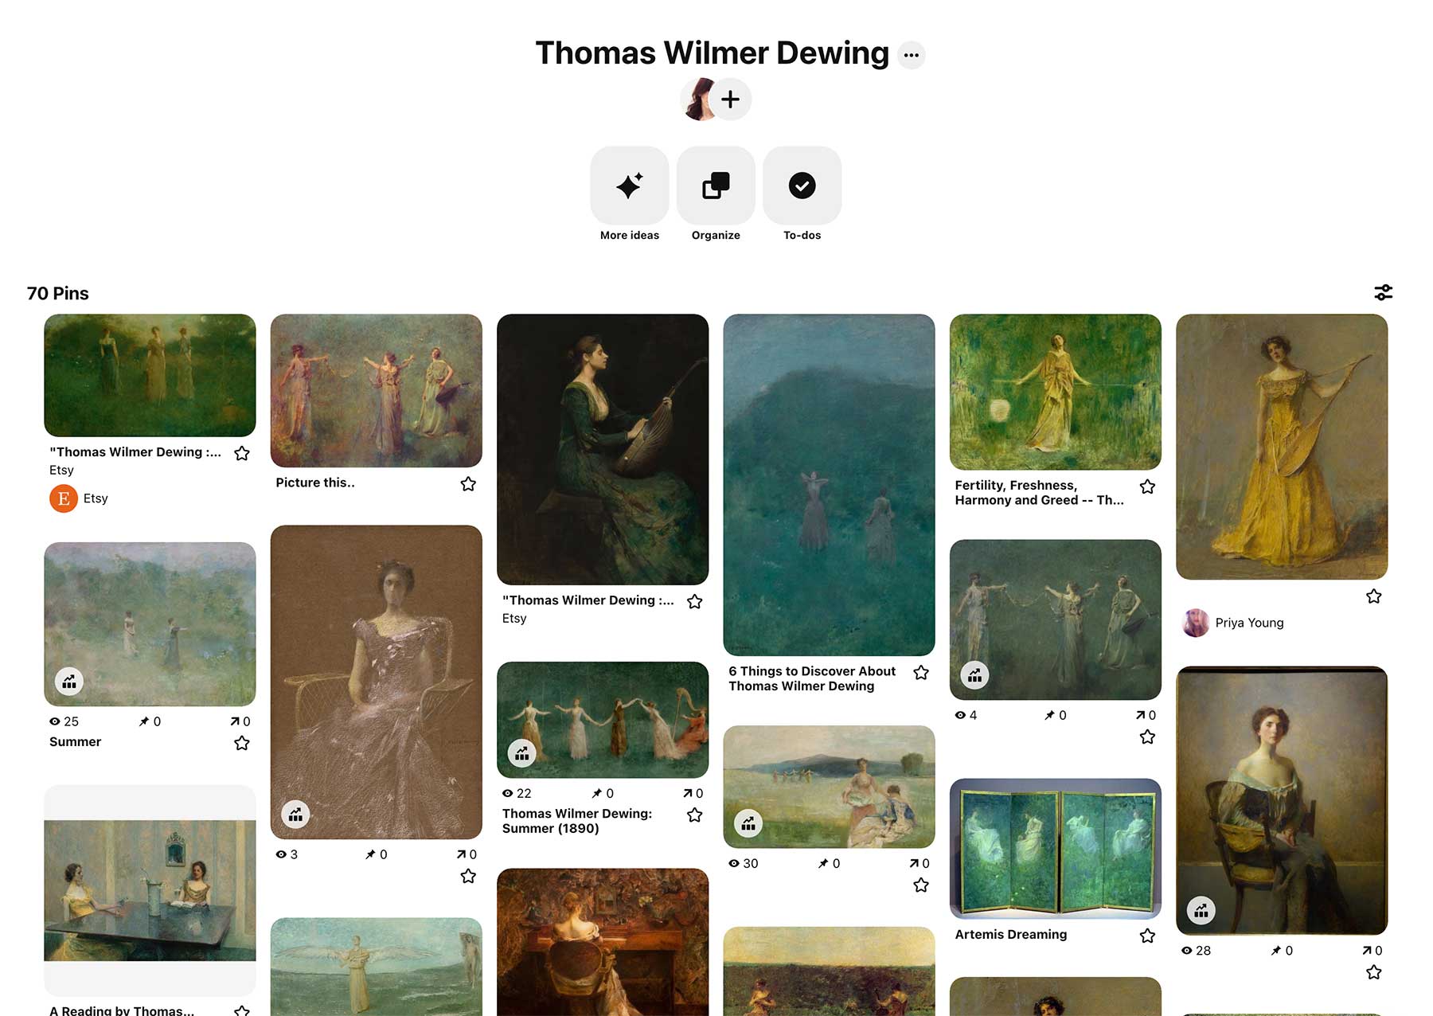1433x1016 pixels.
Task: Click stats icon on dancing women Summer 1890
Action: [x=522, y=753]
